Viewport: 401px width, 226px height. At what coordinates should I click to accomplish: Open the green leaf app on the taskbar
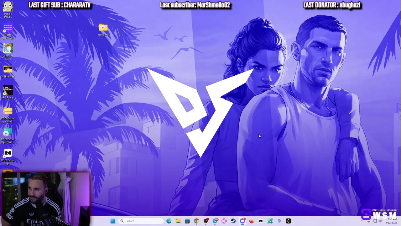pyautogui.click(x=270, y=221)
